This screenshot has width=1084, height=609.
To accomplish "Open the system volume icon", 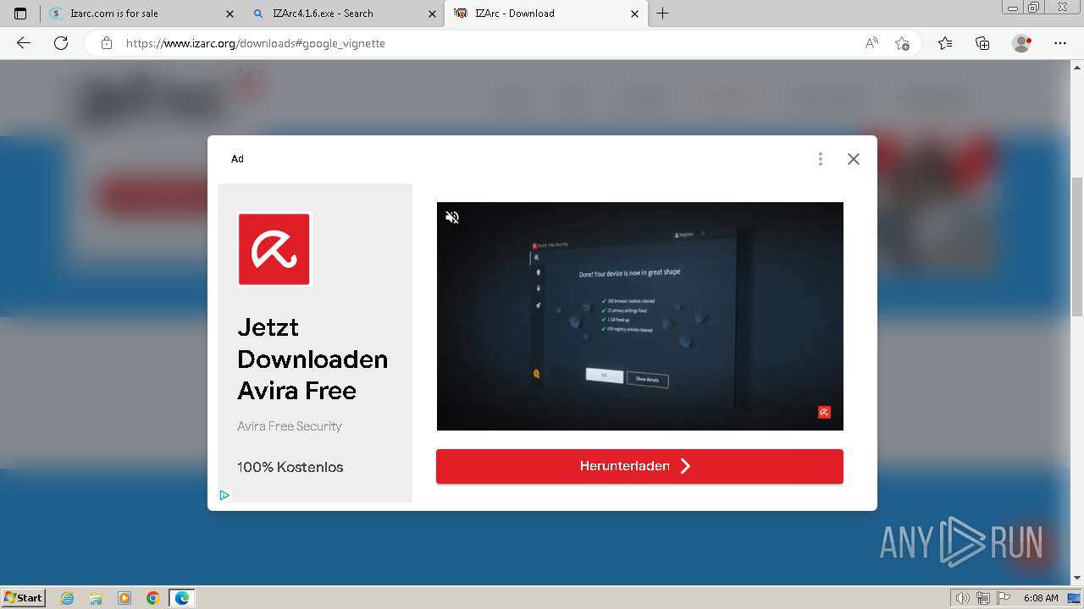I will coord(963,598).
